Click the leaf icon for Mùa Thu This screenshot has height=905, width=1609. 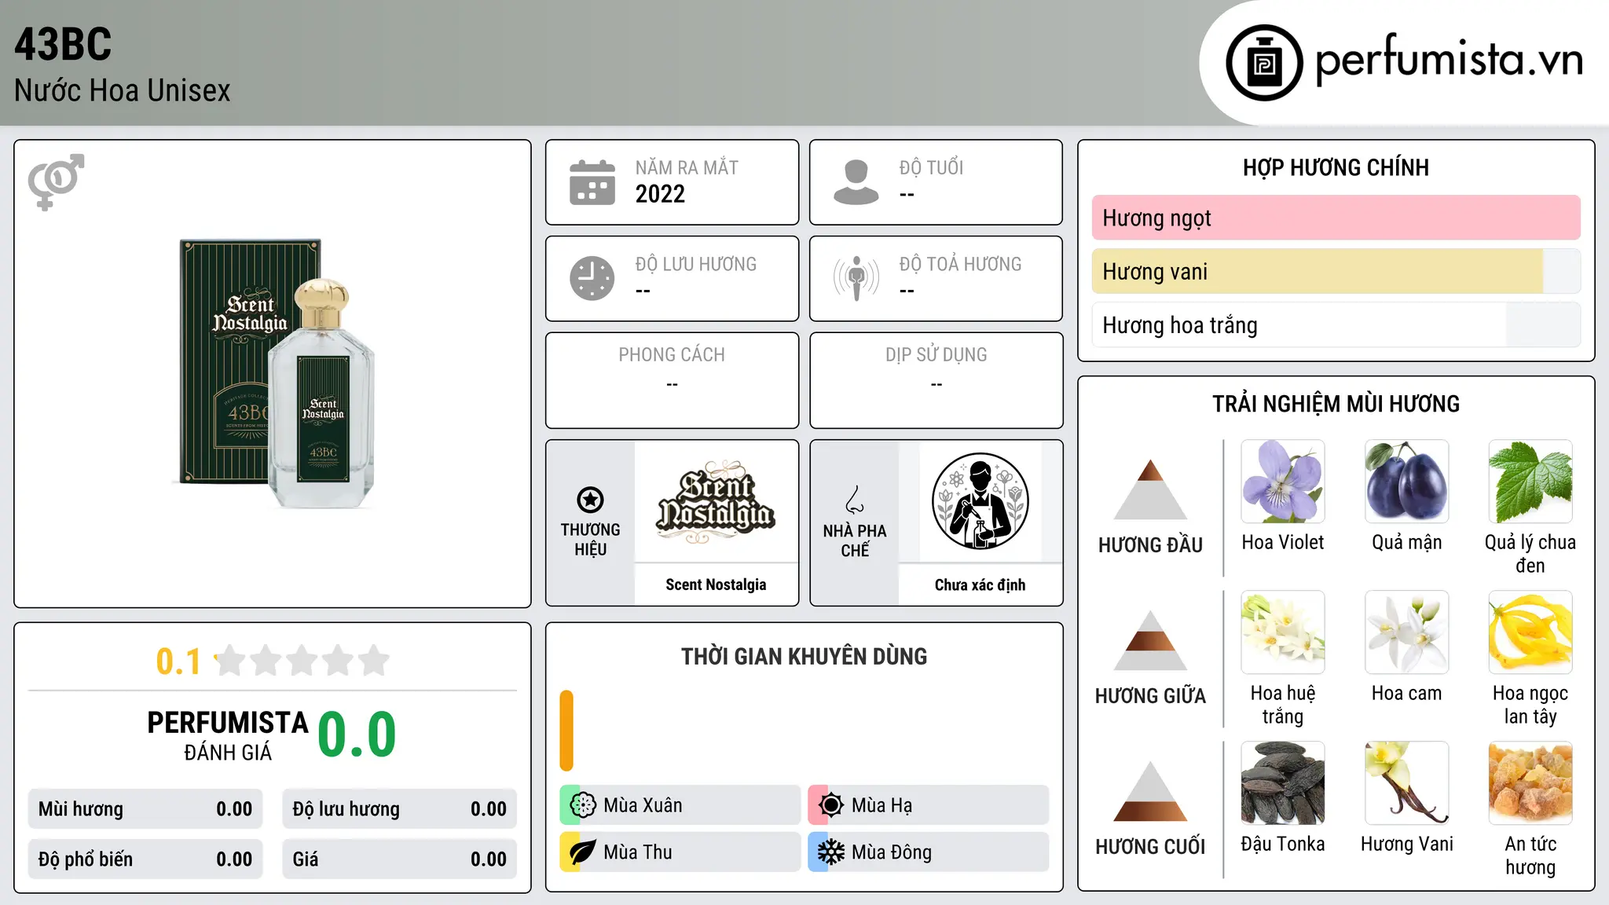583,852
